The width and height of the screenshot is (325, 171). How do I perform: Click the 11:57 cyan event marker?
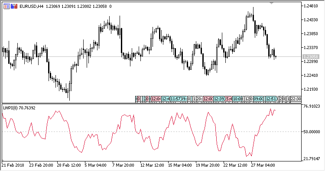coord(175,99)
